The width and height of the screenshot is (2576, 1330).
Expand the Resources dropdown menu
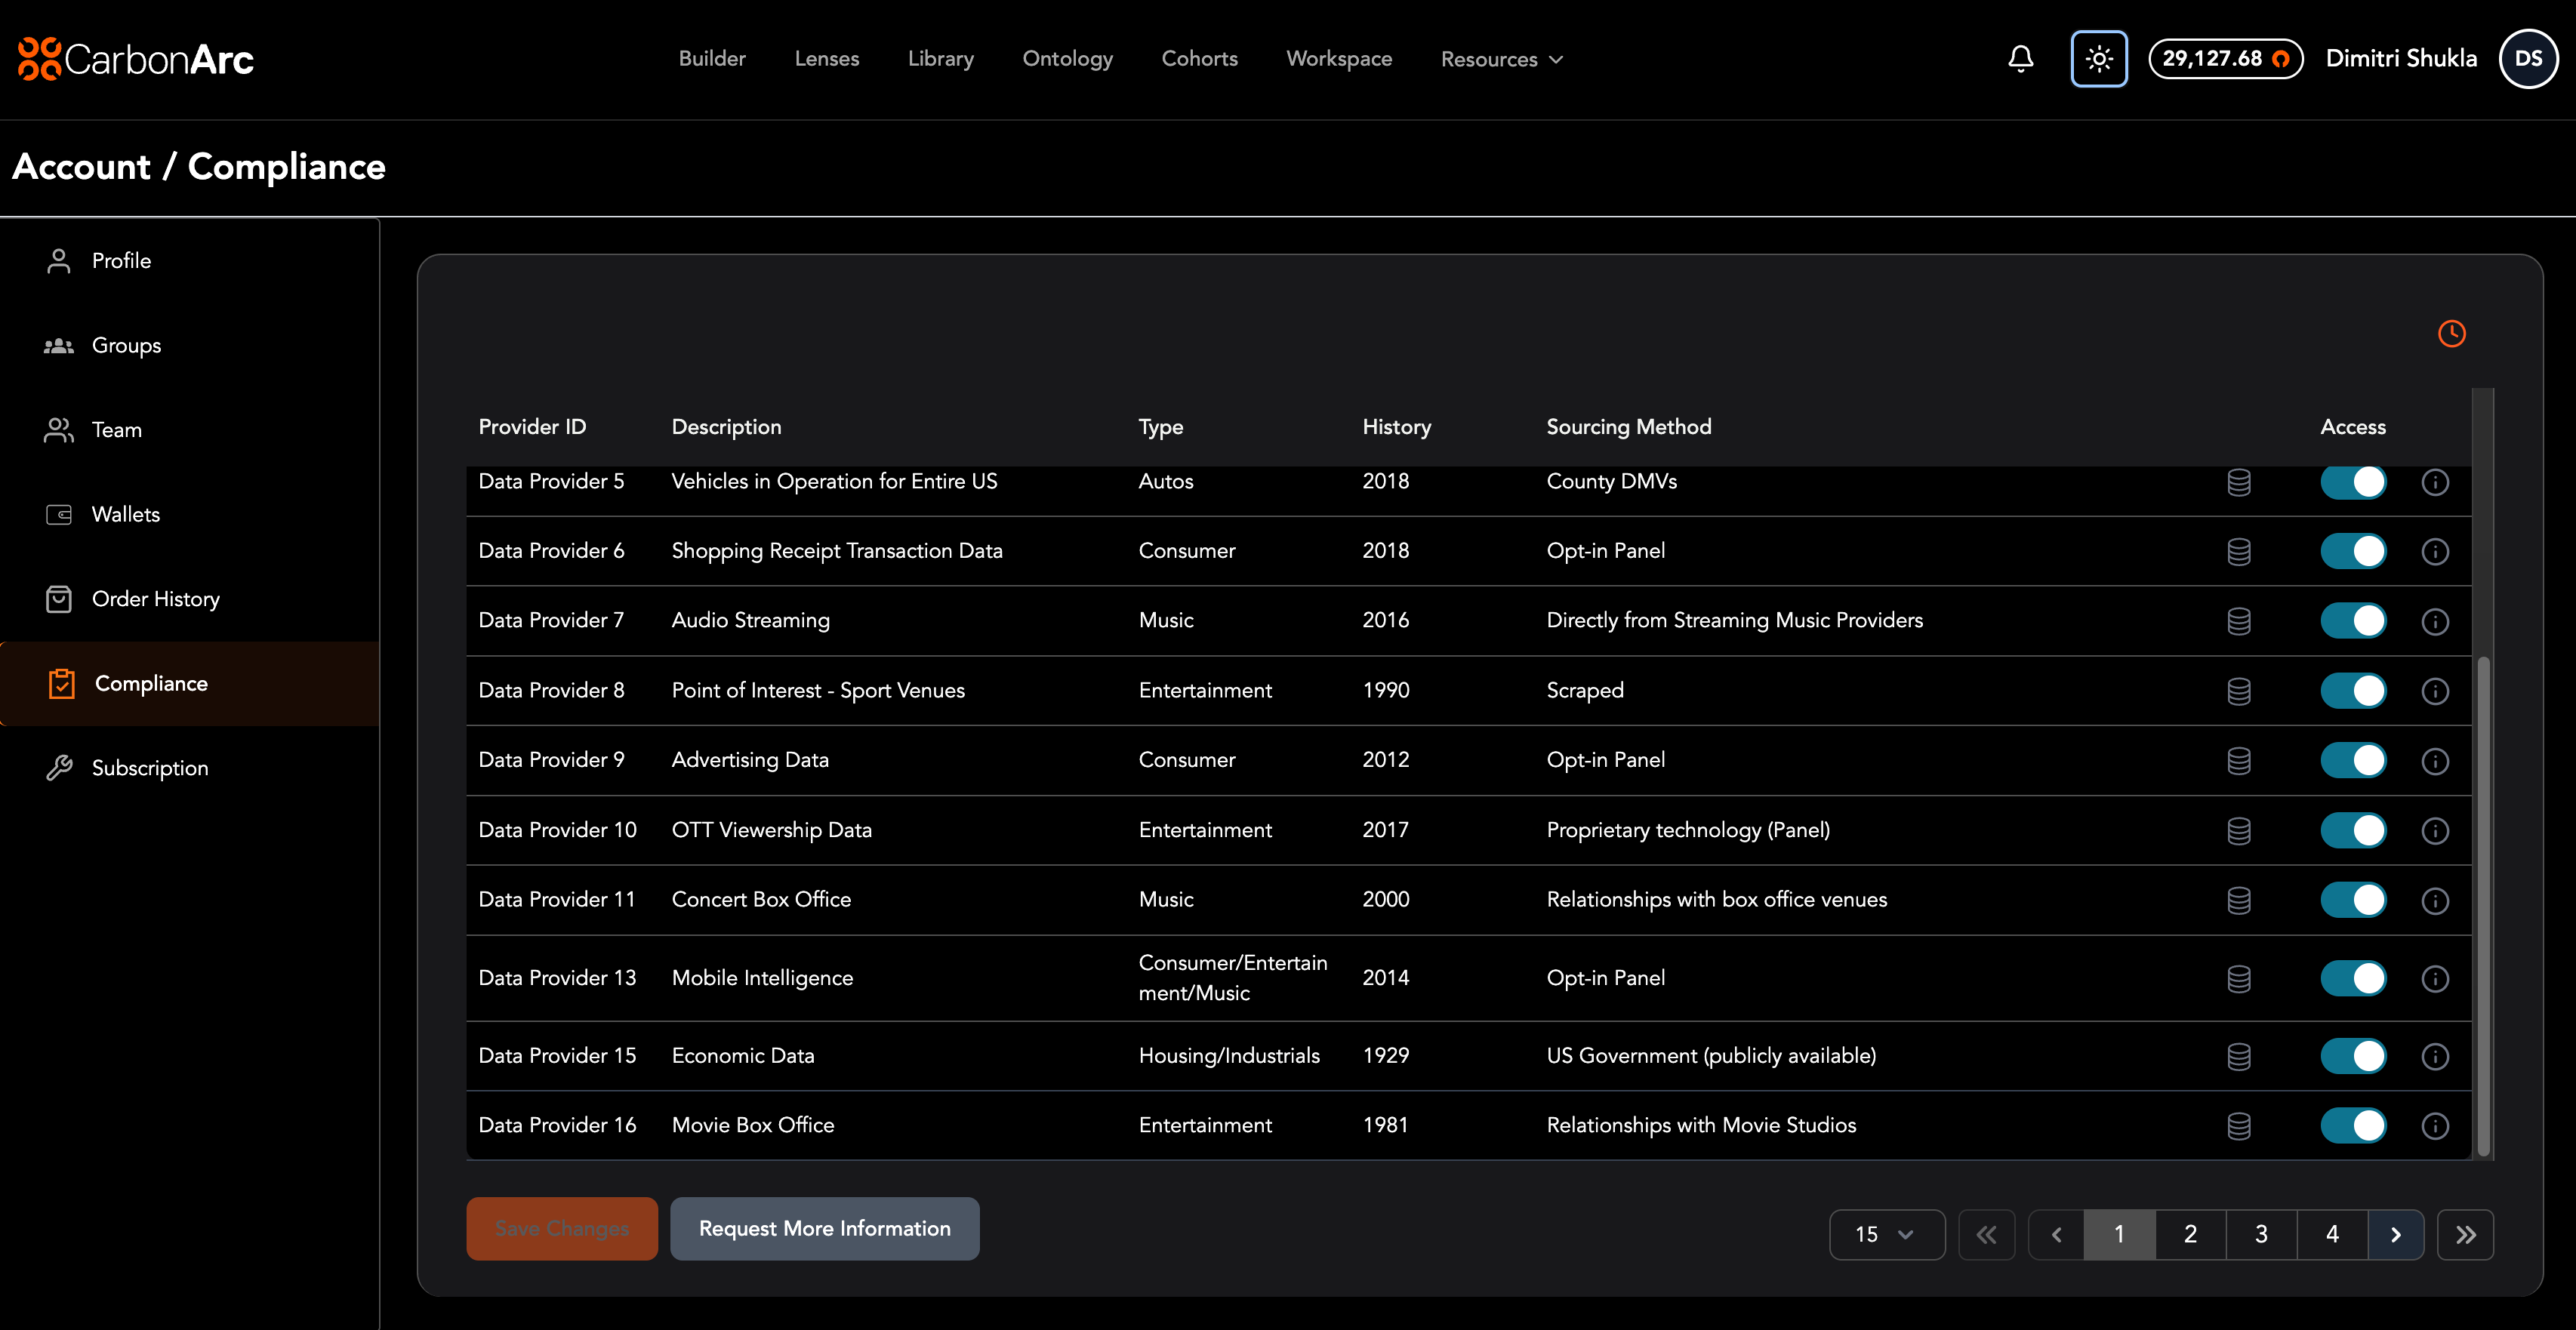(x=1501, y=59)
